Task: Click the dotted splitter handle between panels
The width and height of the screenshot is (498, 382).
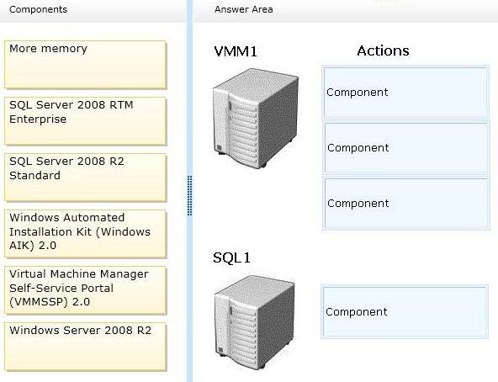Action: (x=189, y=195)
